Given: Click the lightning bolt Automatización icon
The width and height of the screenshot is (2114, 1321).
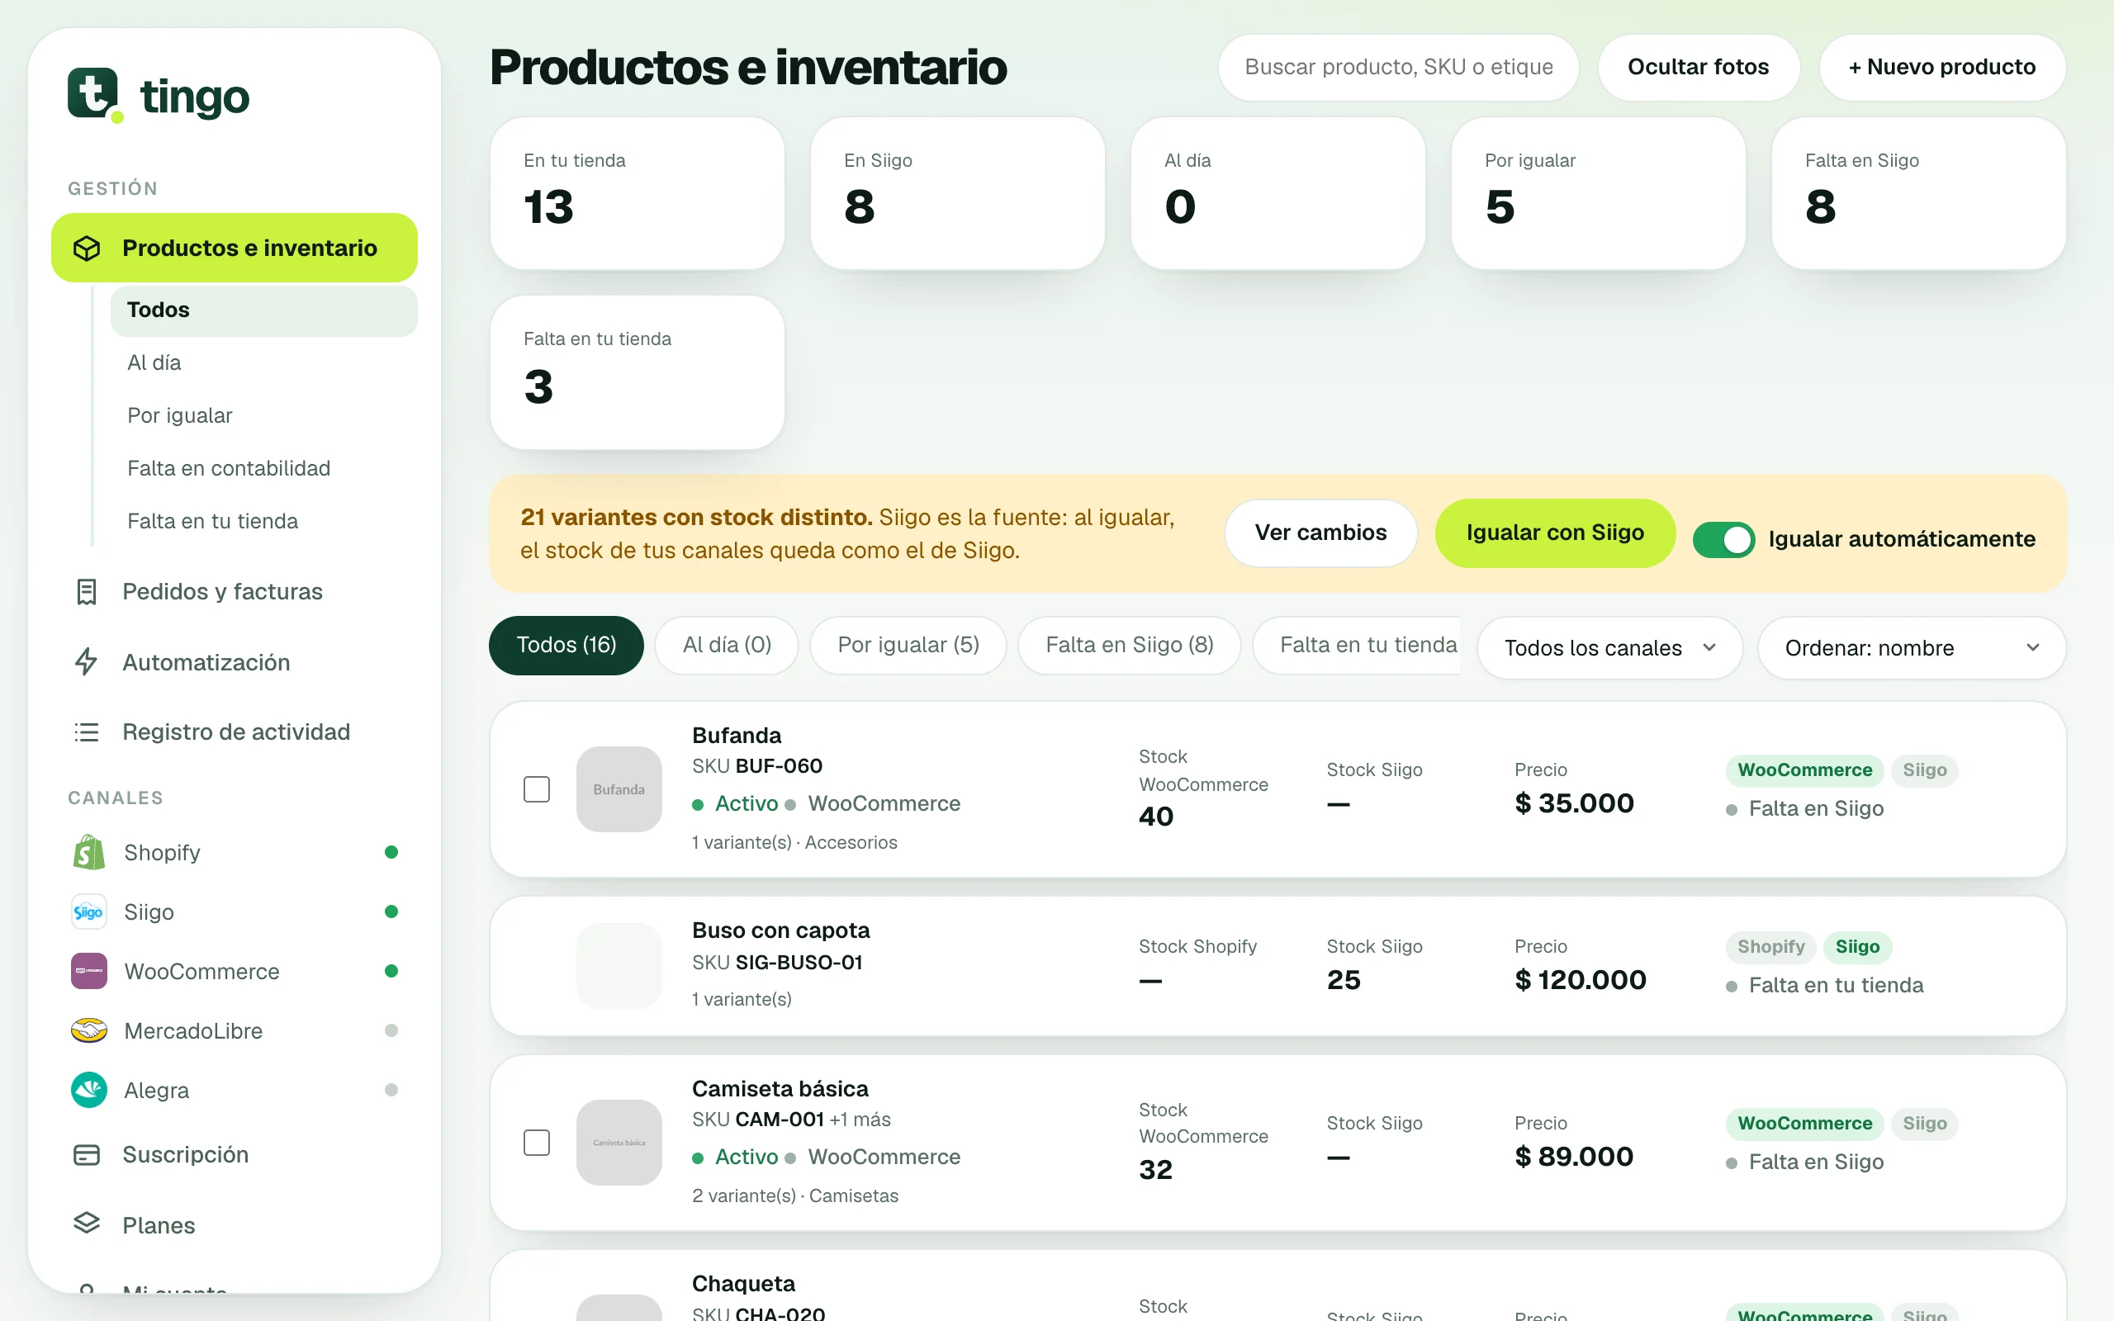Looking at the screenshot, I should (87, 662).
